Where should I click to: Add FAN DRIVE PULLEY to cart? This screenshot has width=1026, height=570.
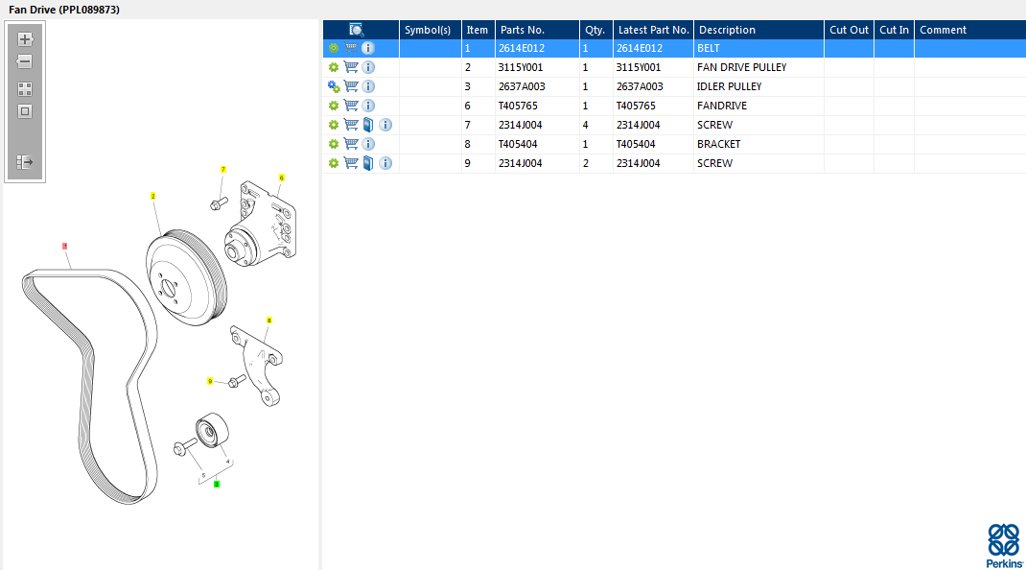(x=351, y=67)
